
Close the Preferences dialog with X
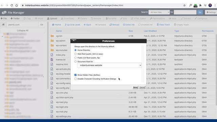click(x=74, y=40)
